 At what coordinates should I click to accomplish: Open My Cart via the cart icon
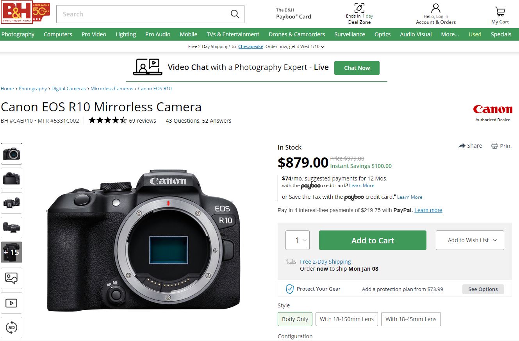point(500,12)
